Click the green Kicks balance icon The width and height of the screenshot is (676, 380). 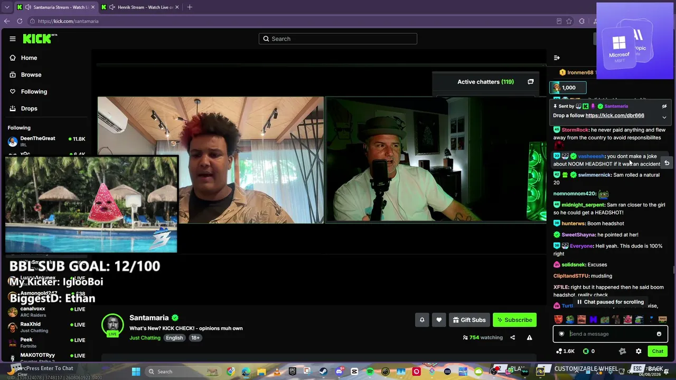[x=586, y=351]
